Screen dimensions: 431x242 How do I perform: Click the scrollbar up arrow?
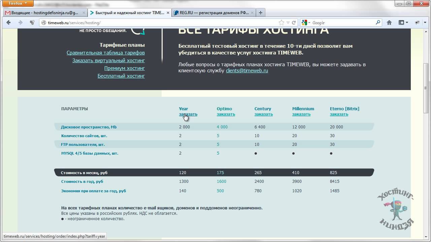[427, 32]
